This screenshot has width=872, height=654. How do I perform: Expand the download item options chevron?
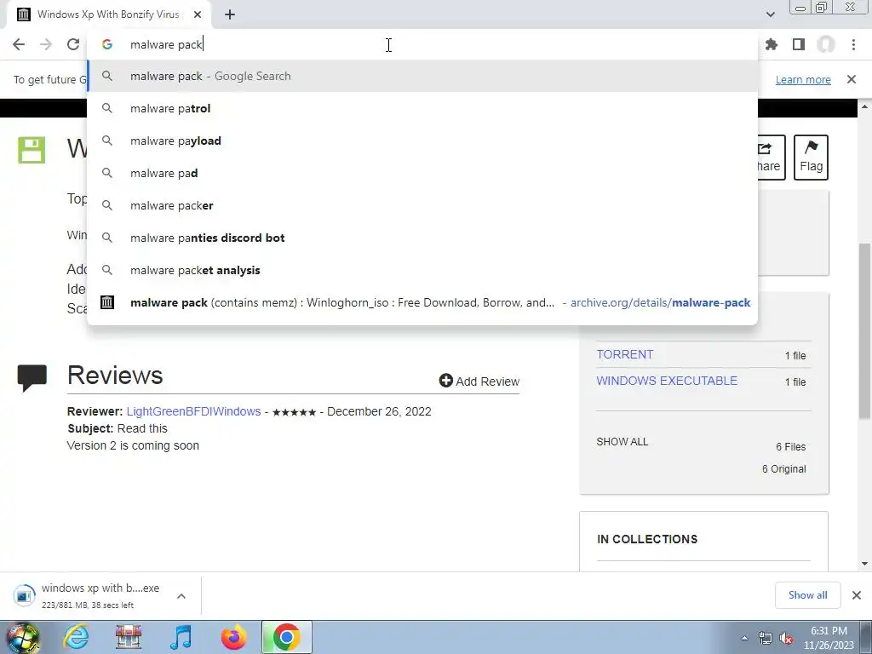[181, 595]
